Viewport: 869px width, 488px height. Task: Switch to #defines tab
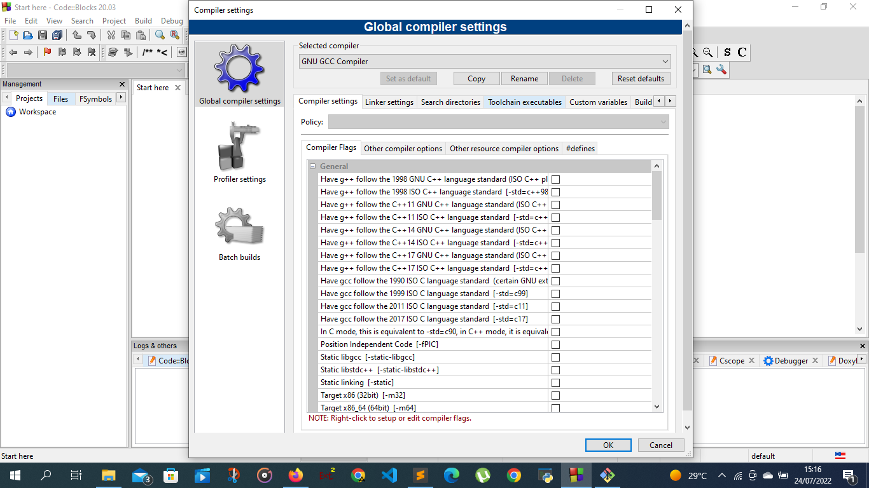pos(580,148)
